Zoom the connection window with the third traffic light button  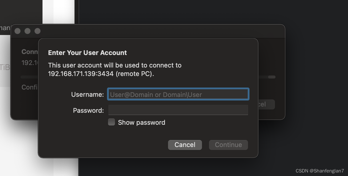coord(37,31)
